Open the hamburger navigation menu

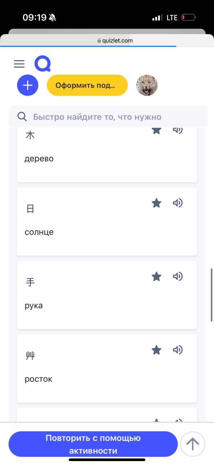click(19, 64)
